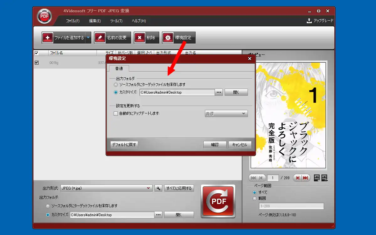This screenshot has height=235, width=376.
Task: Click the 1-209 page range field
Action: point(291,206)
